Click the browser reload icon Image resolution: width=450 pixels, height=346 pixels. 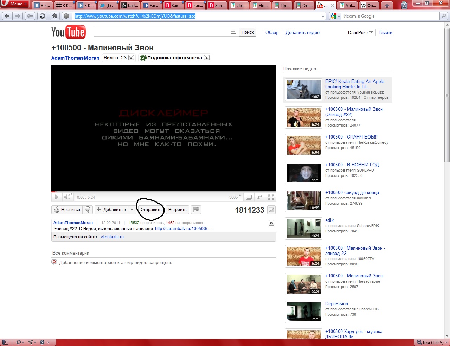tap(42, 16)
